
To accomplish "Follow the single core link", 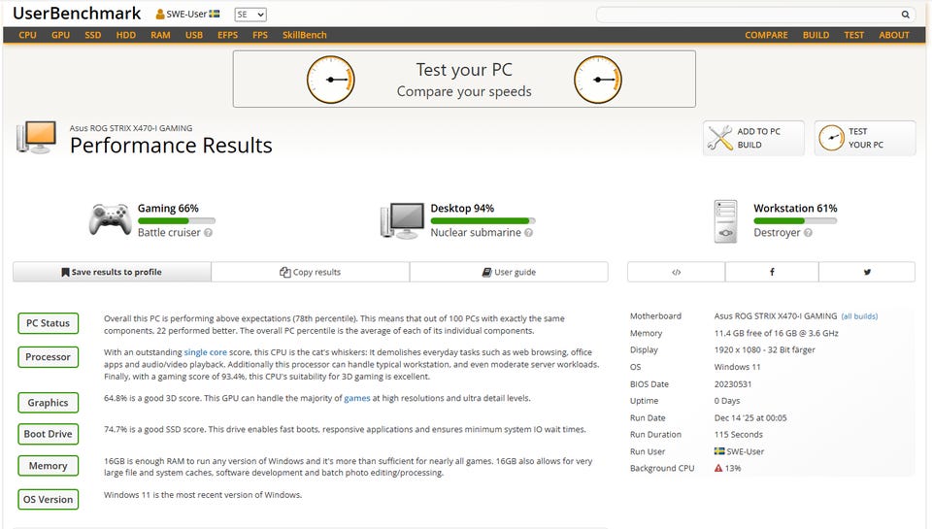I will (x=205, y=352).
